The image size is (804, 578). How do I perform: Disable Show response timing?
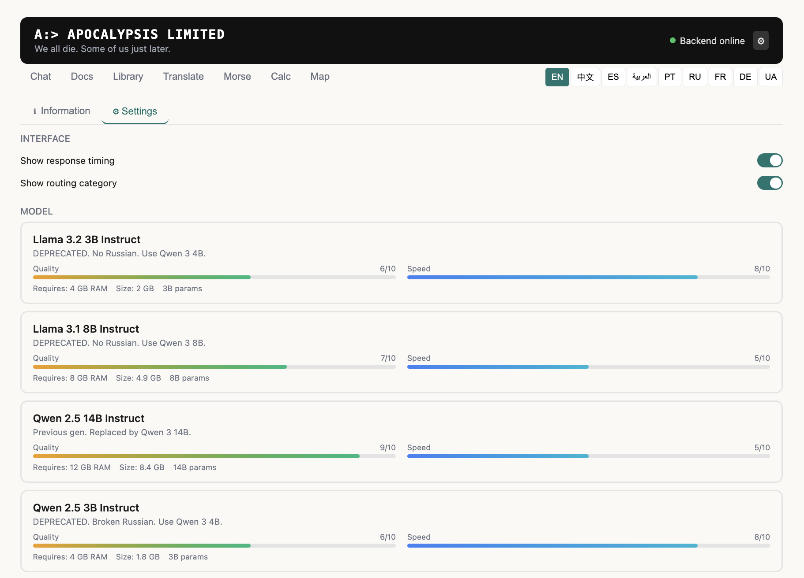[x=770, y=160]
